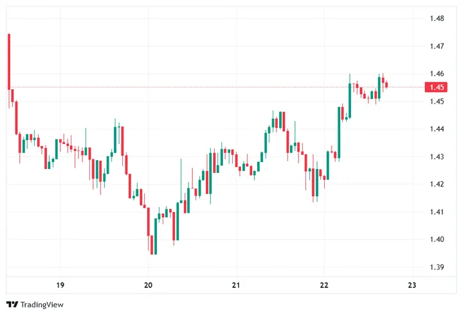Click the 1.41 price scale label
This screenshot has width=463, height=315.
[437, 212]
